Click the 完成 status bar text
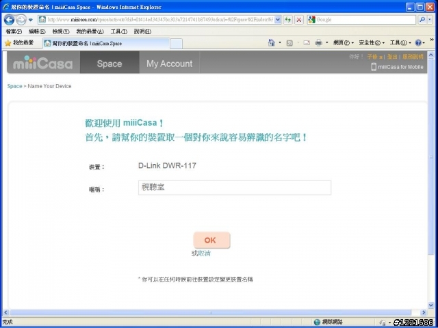438x328 pixels. 8,322
